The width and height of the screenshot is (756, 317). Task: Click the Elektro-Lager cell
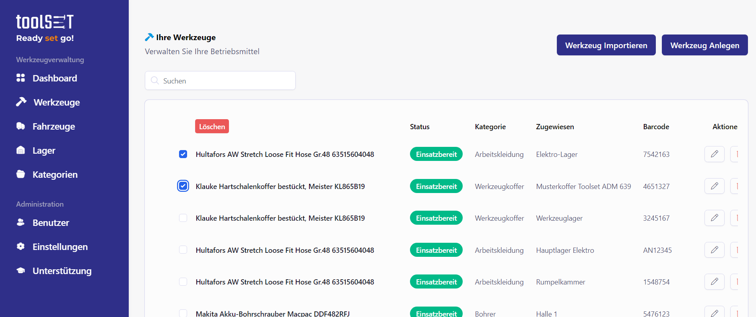[556, 154]
